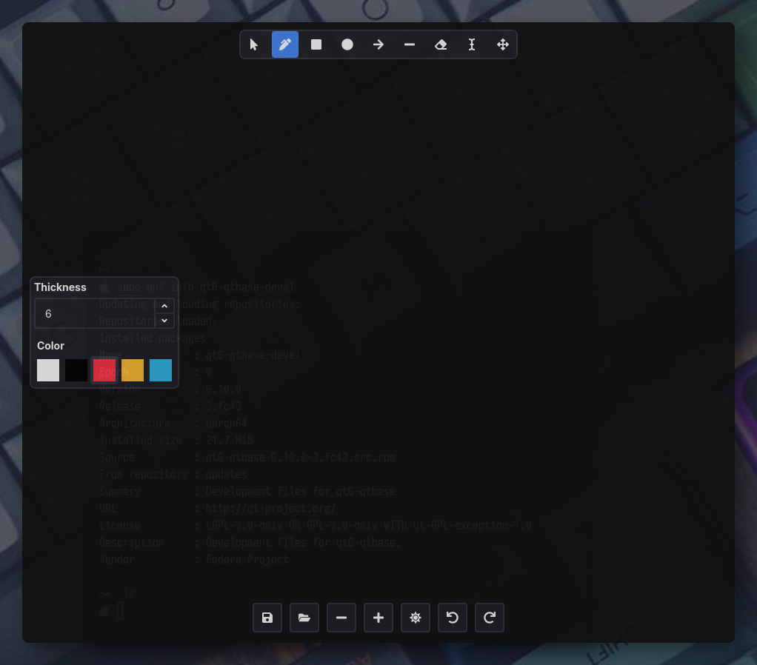Zoom in with the plus button
Screen dimensions: 757x665
[378, 617]
